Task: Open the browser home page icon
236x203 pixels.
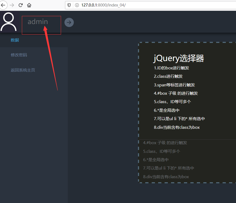Action: click(29, 5)
